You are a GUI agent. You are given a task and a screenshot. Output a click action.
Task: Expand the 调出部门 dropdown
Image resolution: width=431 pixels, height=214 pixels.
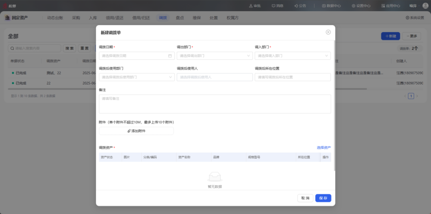coord(214,56)
